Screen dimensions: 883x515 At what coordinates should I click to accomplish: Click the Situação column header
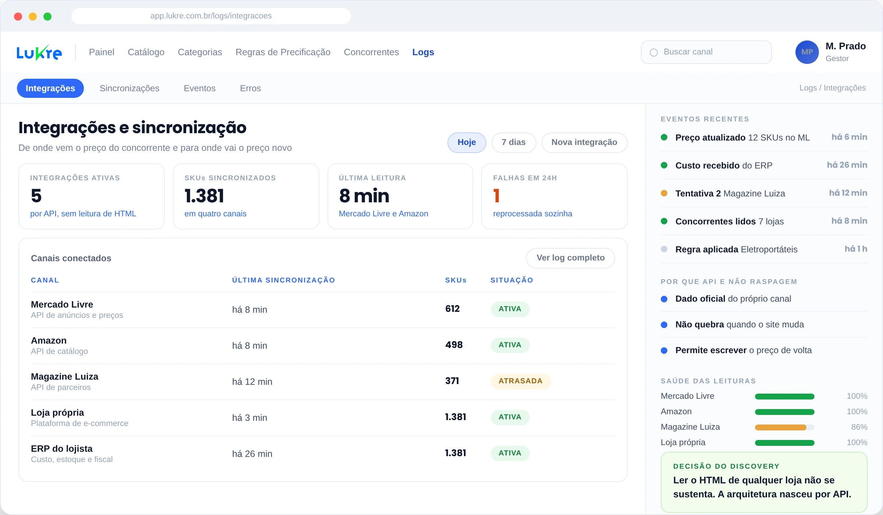point(512,280)
